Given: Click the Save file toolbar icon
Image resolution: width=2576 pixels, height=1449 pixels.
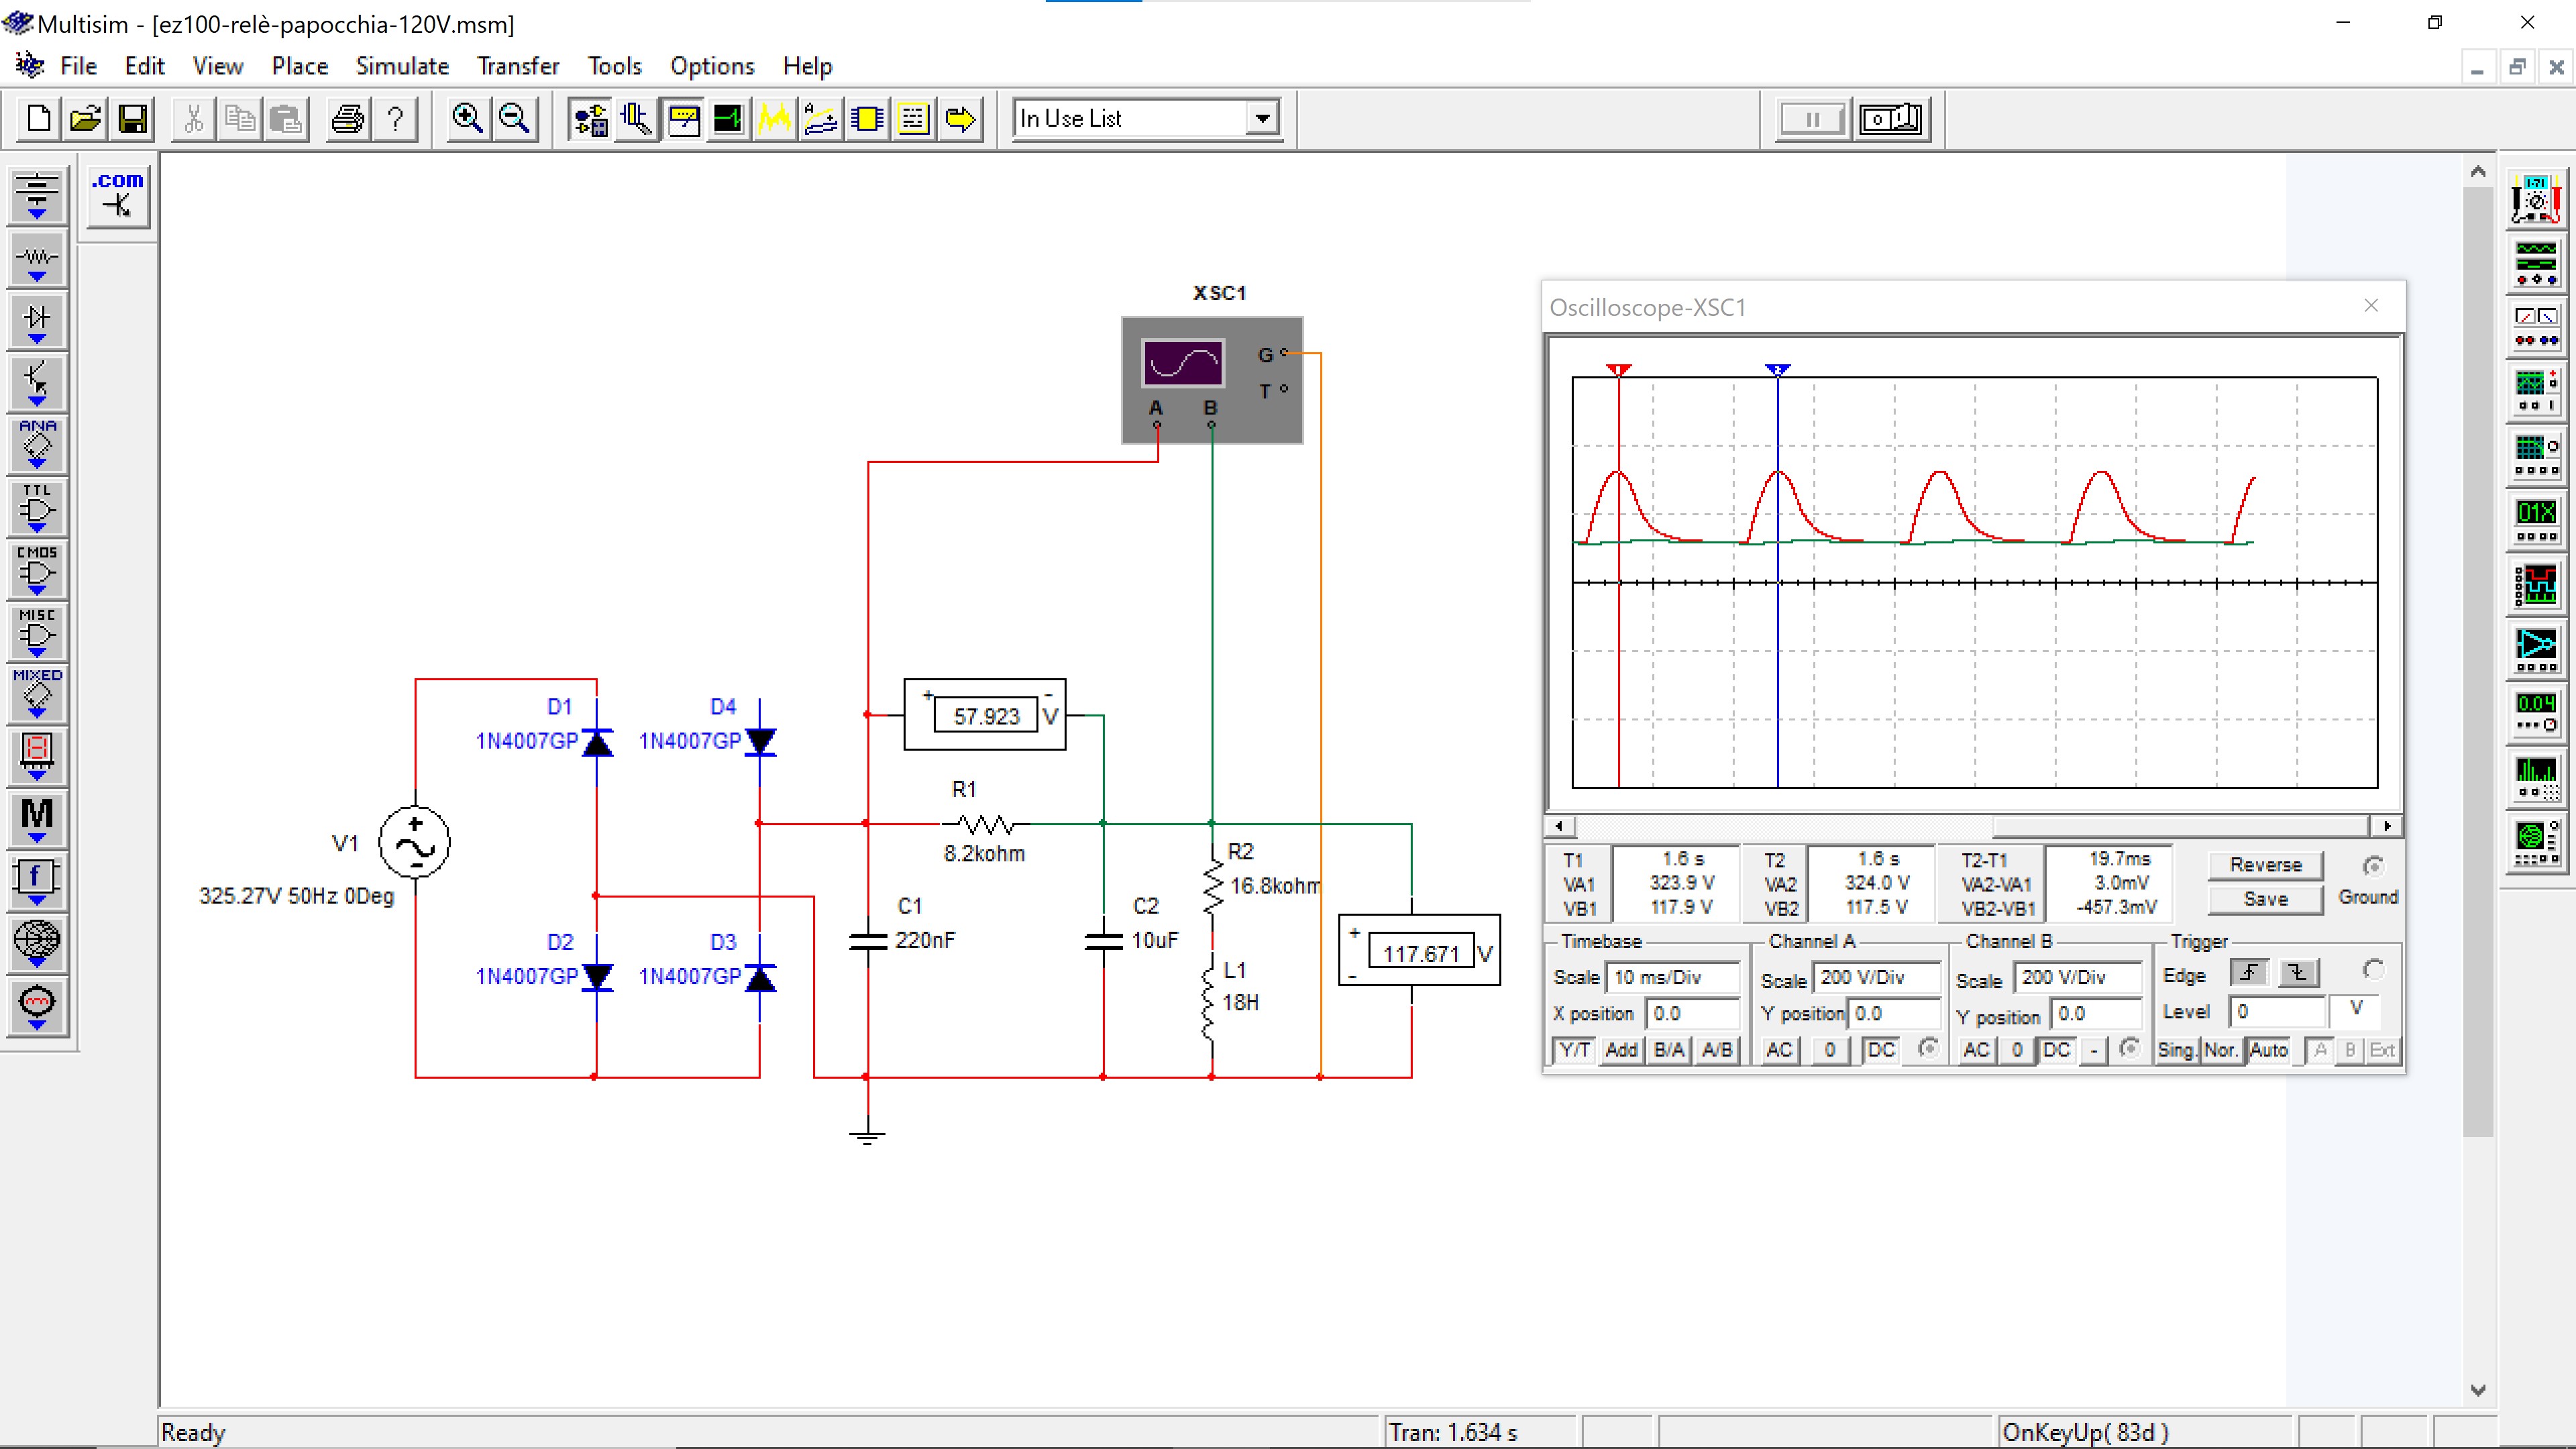Looking at the screenshot, I should tap(133, 119).
